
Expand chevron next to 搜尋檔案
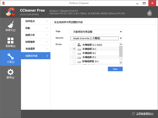click(x=47, y=42)
